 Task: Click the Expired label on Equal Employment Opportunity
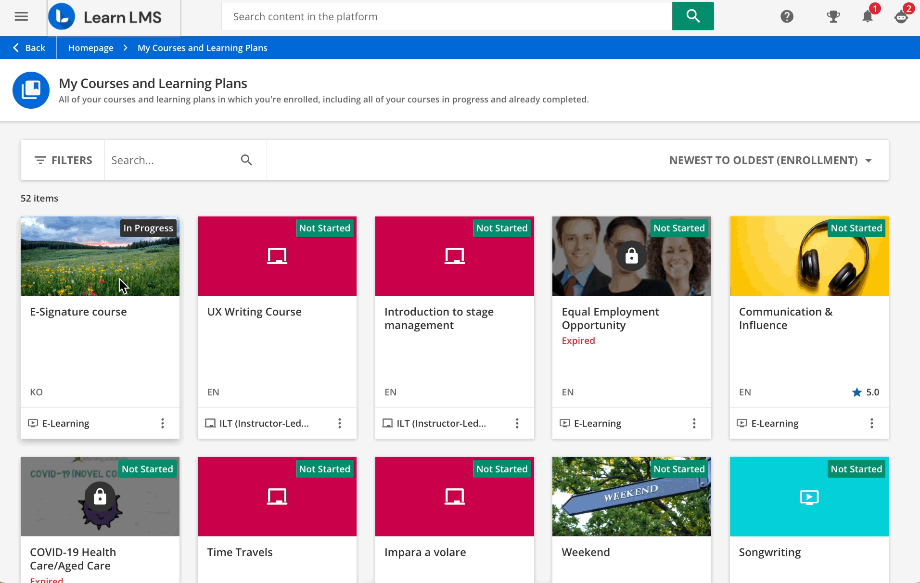tap(578, 341)
